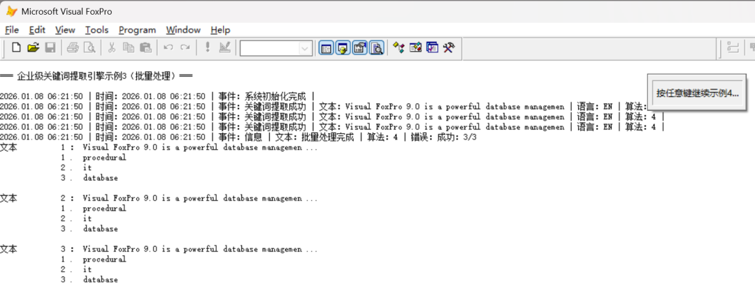Click the 文本 1 result line
The width and height of the screenshot is (755, 295).
tap(159, 148)
